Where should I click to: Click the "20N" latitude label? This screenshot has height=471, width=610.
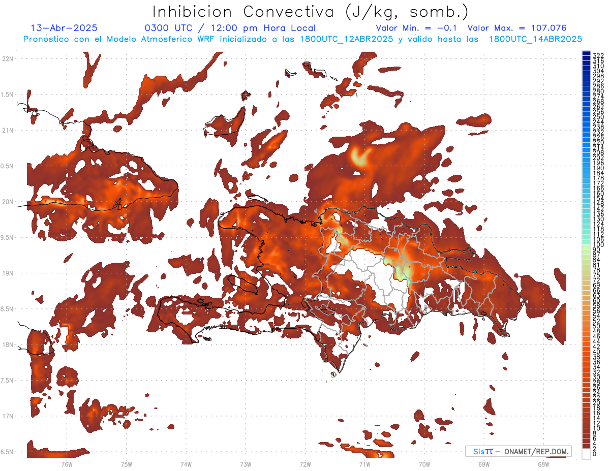point(8,202)
